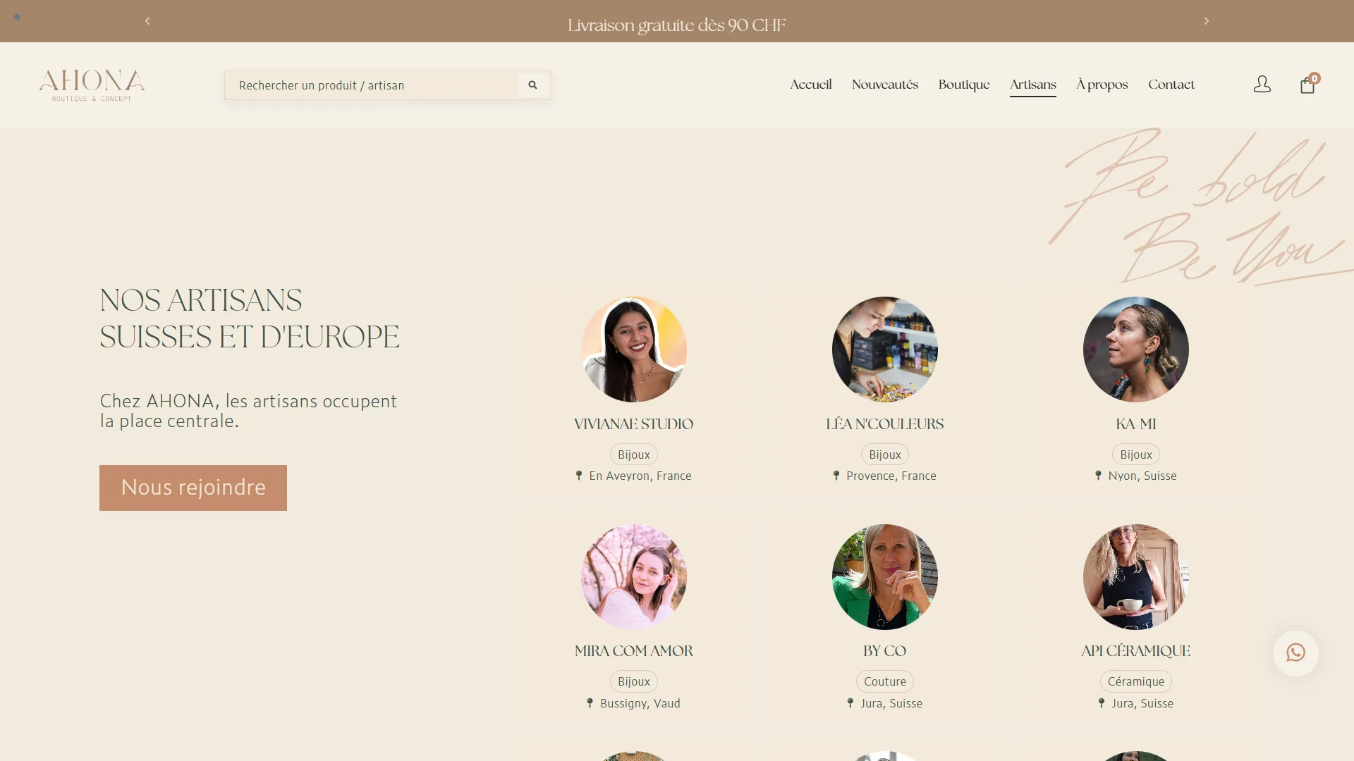Screen dimensions: 1354x761
Task: Open the shopping cart bag icon
Action: pos(1307,85)
